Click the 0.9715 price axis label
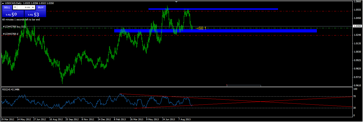 pos(358,77)
